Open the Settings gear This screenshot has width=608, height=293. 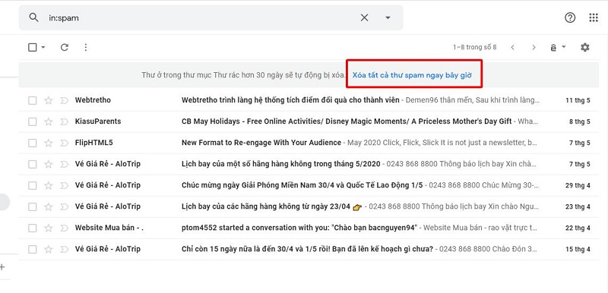coord(584,47)
